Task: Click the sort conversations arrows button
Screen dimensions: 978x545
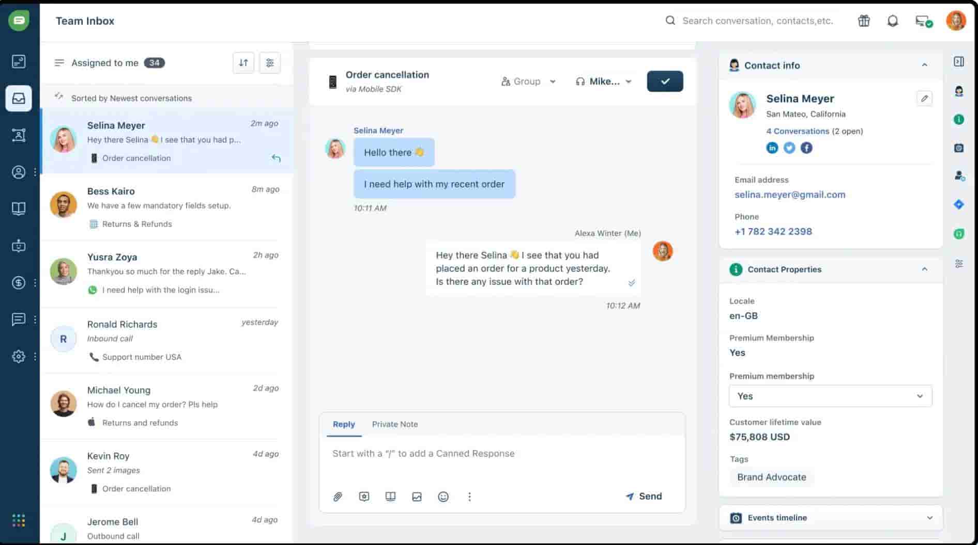Action: (243, 63)
